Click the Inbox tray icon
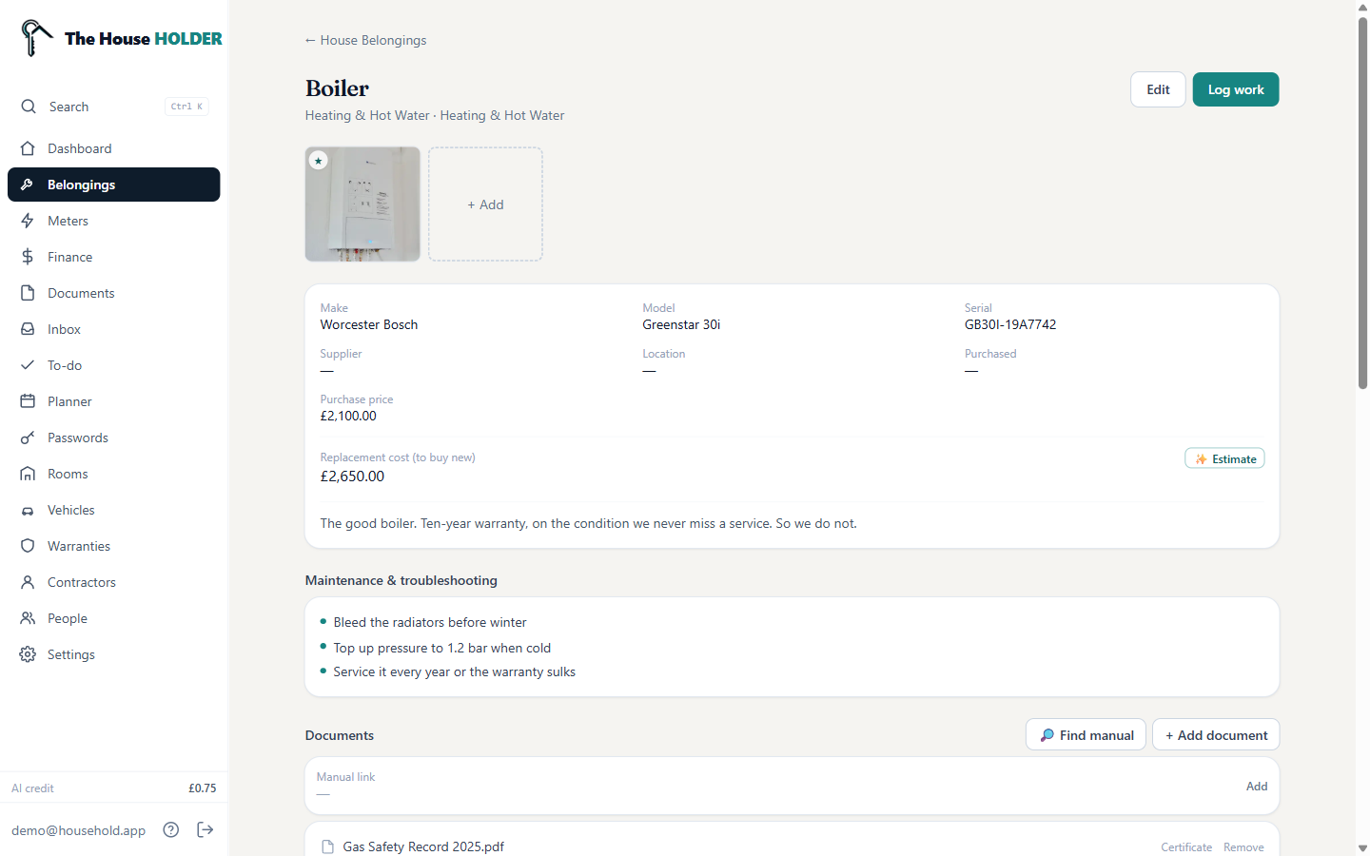 click(x=28, y=329)
